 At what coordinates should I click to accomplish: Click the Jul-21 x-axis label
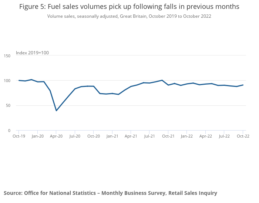(x=149, y=136)
